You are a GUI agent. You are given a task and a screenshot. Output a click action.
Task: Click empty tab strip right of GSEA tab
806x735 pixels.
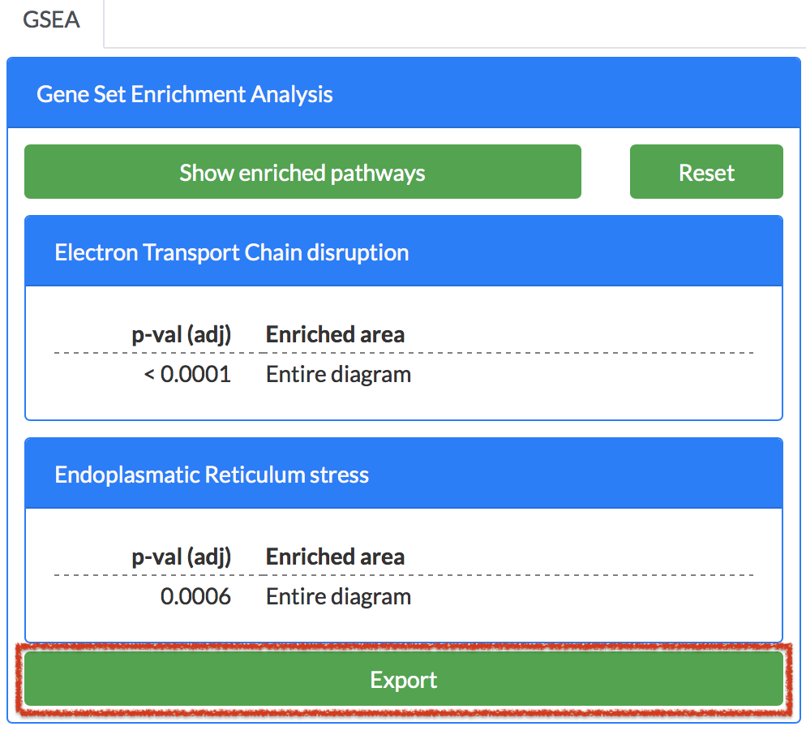click(x=454, y=23)
